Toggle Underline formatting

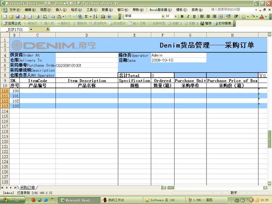pyautogui.click(x=194, y=16)
